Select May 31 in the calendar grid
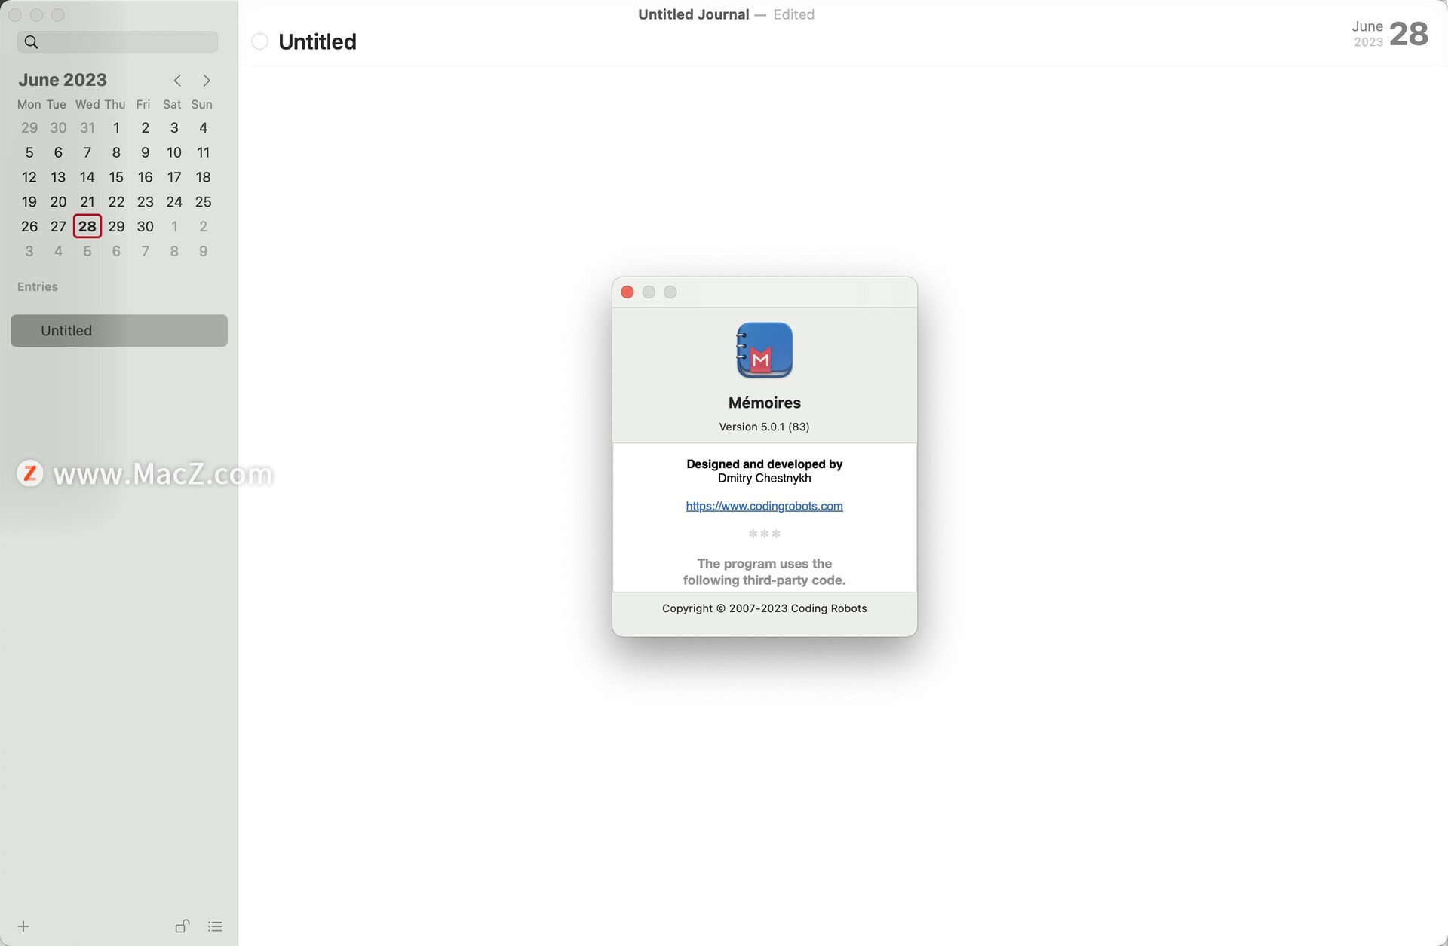Screen dimensions: 1448x946 (x=87, y=128)
